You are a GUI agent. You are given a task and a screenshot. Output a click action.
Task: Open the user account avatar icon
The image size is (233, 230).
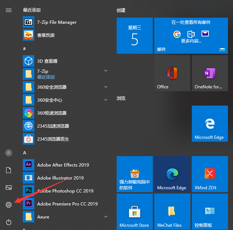click(x=9, y=153)
